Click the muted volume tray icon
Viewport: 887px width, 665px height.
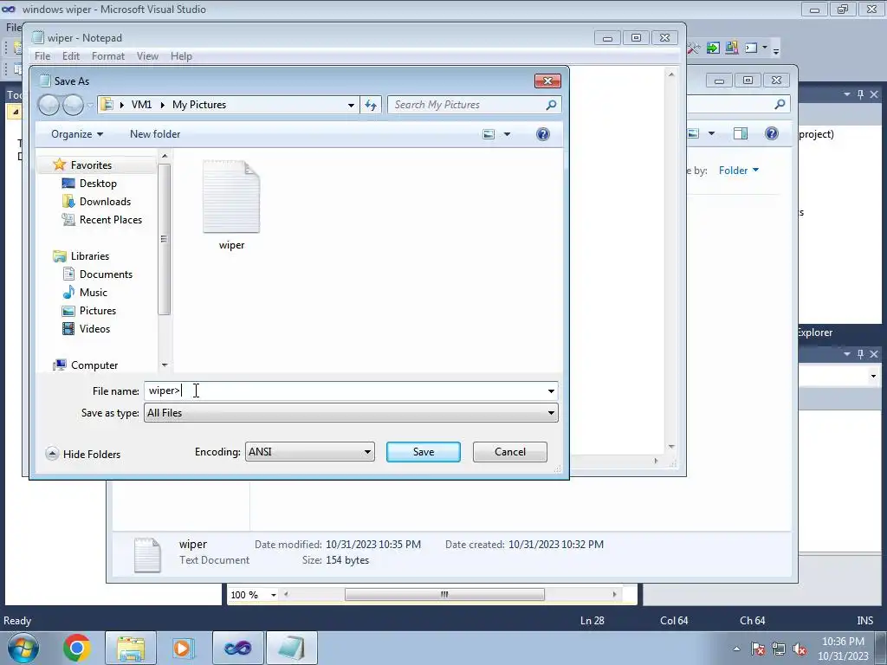[x=800, y=649]
